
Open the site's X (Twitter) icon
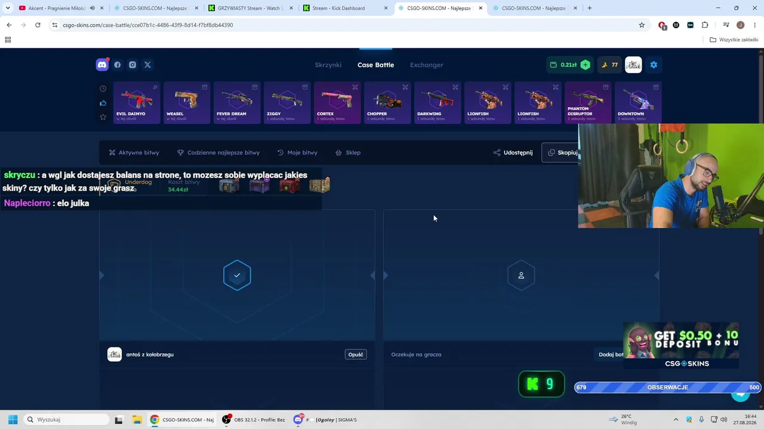coord(147,65)
